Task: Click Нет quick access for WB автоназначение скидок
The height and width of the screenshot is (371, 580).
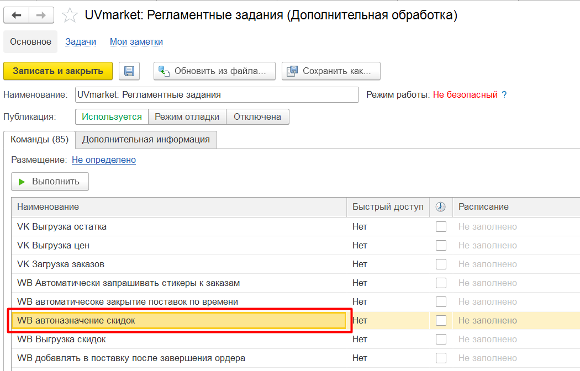Action: coord(360,320)
